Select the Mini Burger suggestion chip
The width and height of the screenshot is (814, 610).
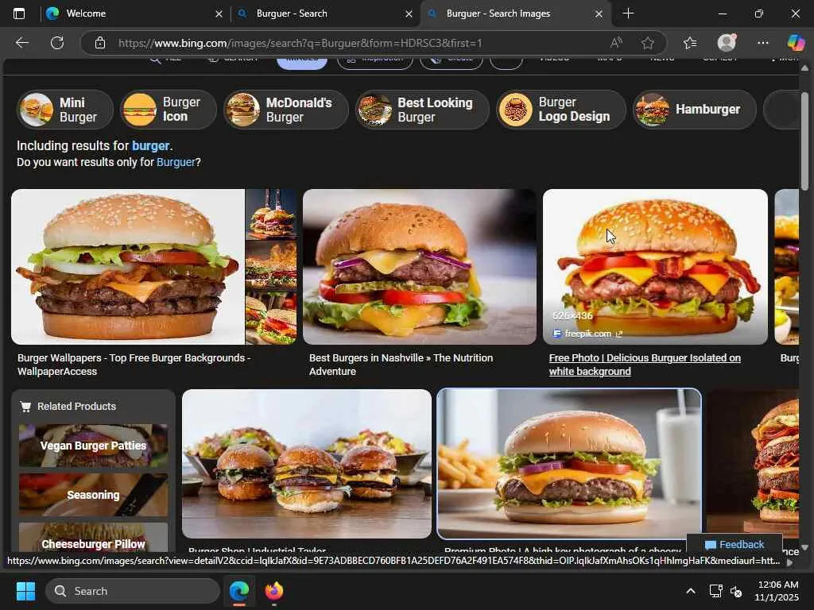point(65,110)
